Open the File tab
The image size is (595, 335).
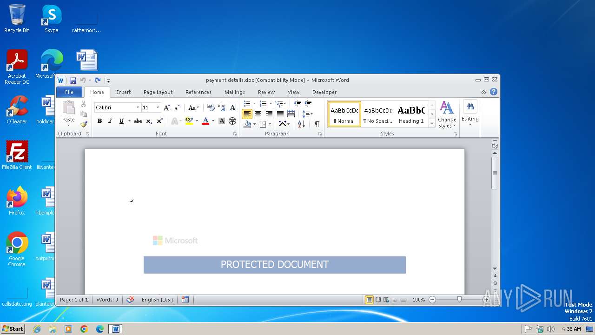(x=69, y=92)
